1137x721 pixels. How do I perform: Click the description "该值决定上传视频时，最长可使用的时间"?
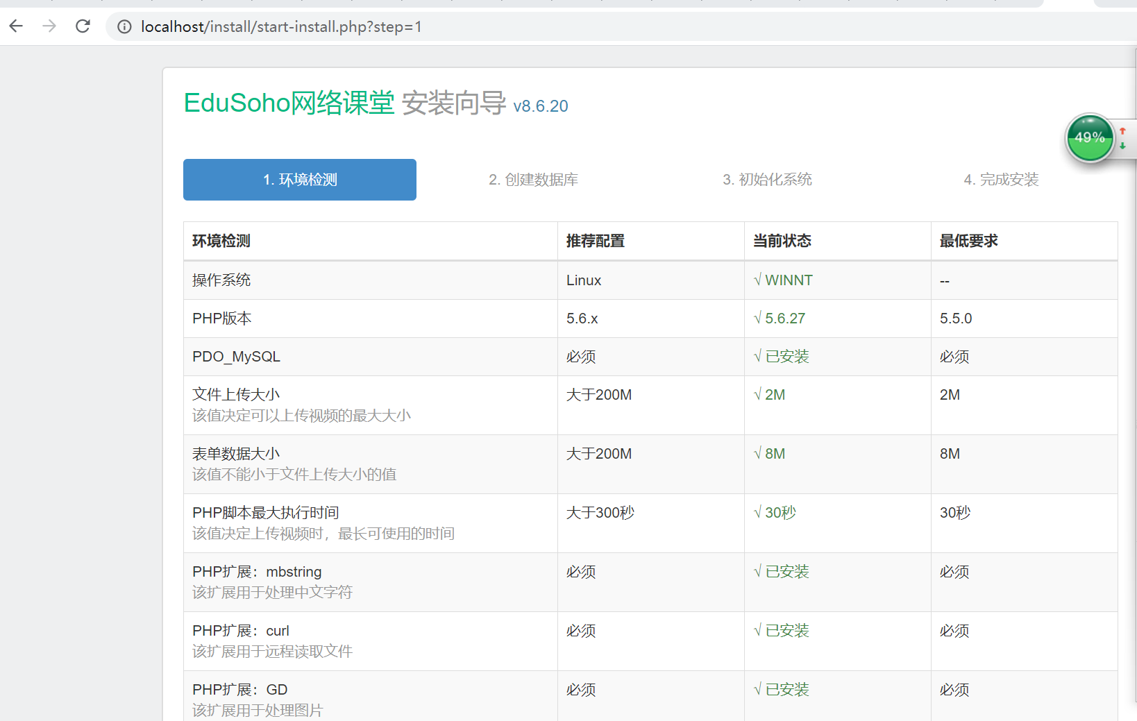point(323,534)
